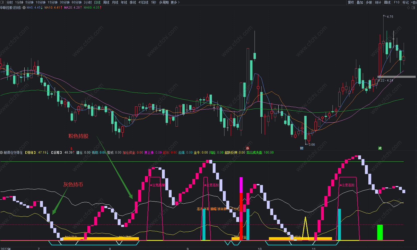Click the 耐得住守得住 indicator name

[x=13, y=153]
